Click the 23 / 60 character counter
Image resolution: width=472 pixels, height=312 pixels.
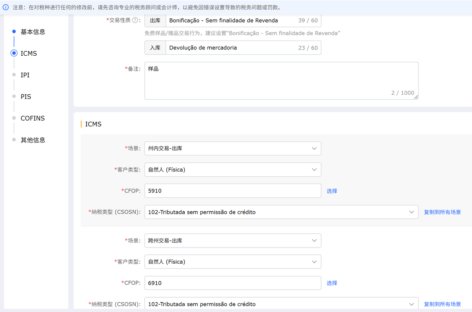pos(308,48)
